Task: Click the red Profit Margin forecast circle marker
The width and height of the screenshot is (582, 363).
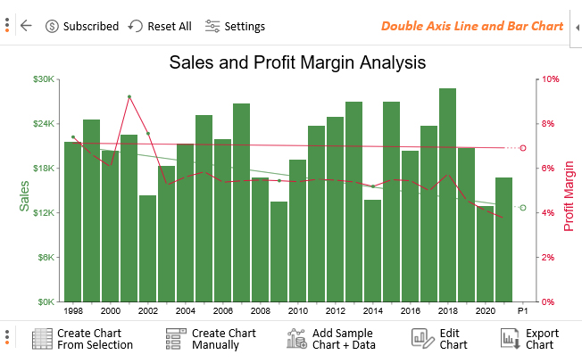Action: click(522, 148)
